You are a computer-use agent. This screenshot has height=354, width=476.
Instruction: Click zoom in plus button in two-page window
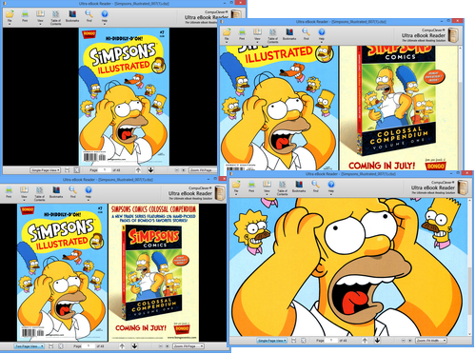[x=167, y=346]
